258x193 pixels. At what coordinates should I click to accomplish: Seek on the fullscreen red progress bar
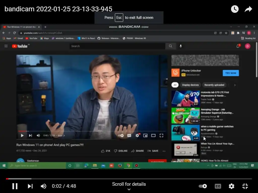pos(129,179)
